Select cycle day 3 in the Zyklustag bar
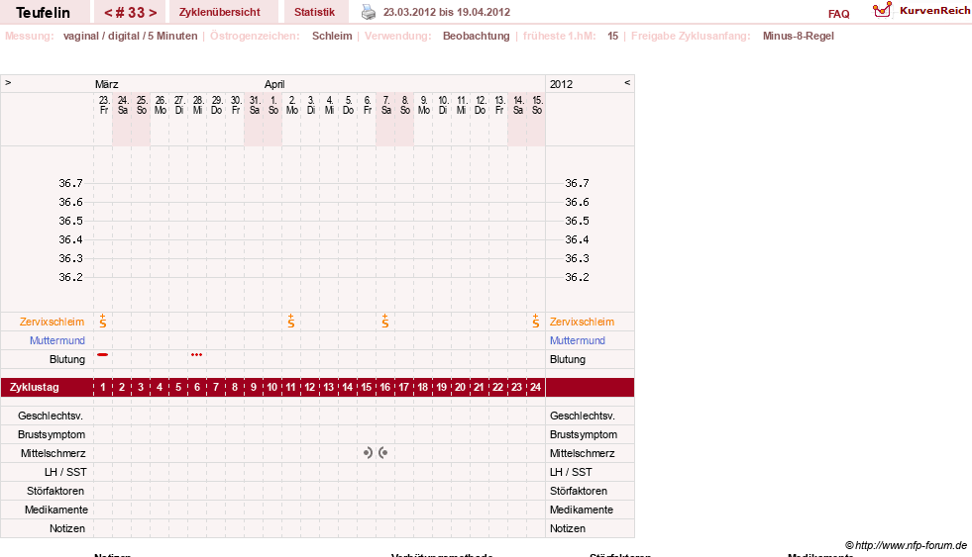The height and width of the screenshot is (557, 972). [x=141, y=387]
